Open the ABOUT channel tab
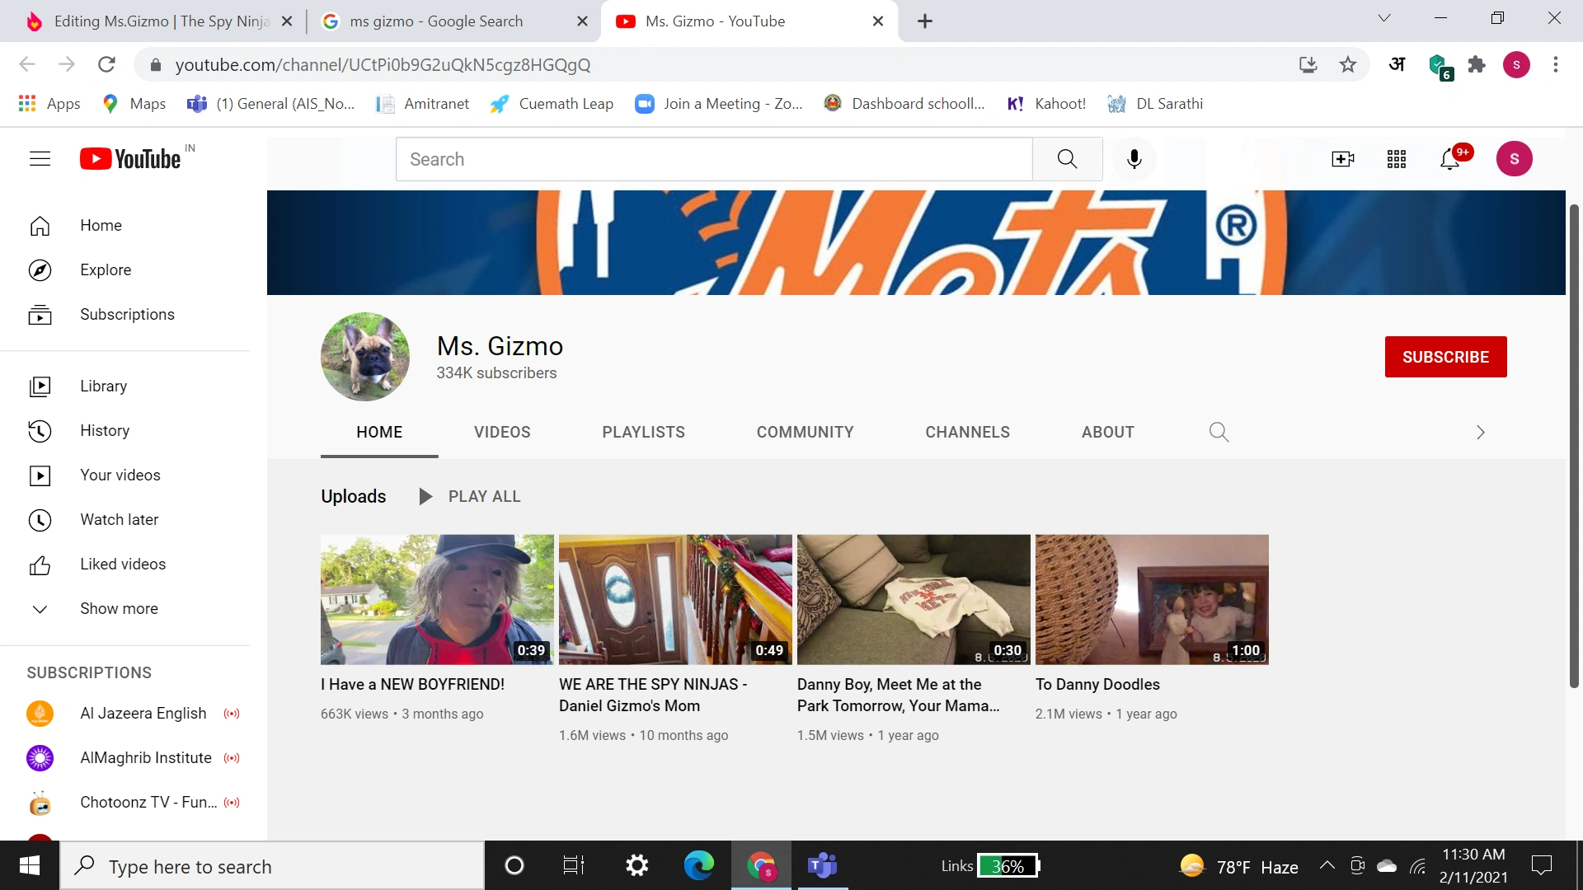The width and height of the screenshot is (1583, 890). click(x=1107, y=432)
